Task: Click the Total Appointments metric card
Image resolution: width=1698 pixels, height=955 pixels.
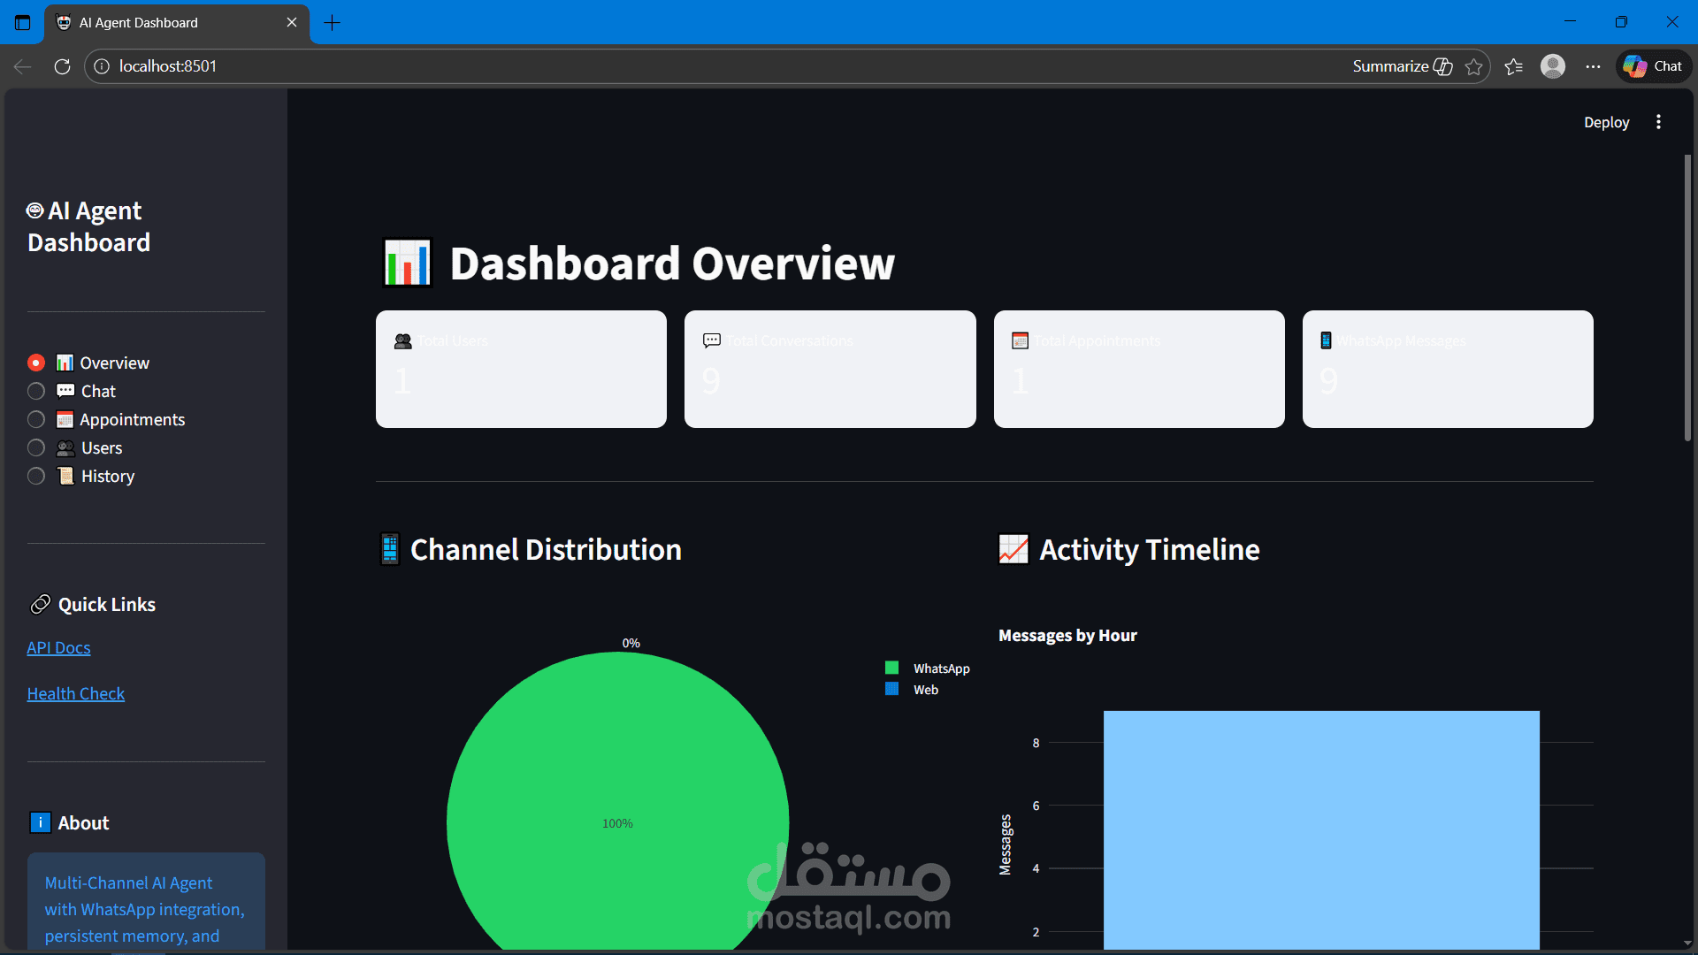Action: (1139, 369)
